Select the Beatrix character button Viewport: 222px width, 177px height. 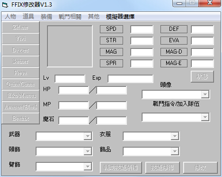[20, 118]
